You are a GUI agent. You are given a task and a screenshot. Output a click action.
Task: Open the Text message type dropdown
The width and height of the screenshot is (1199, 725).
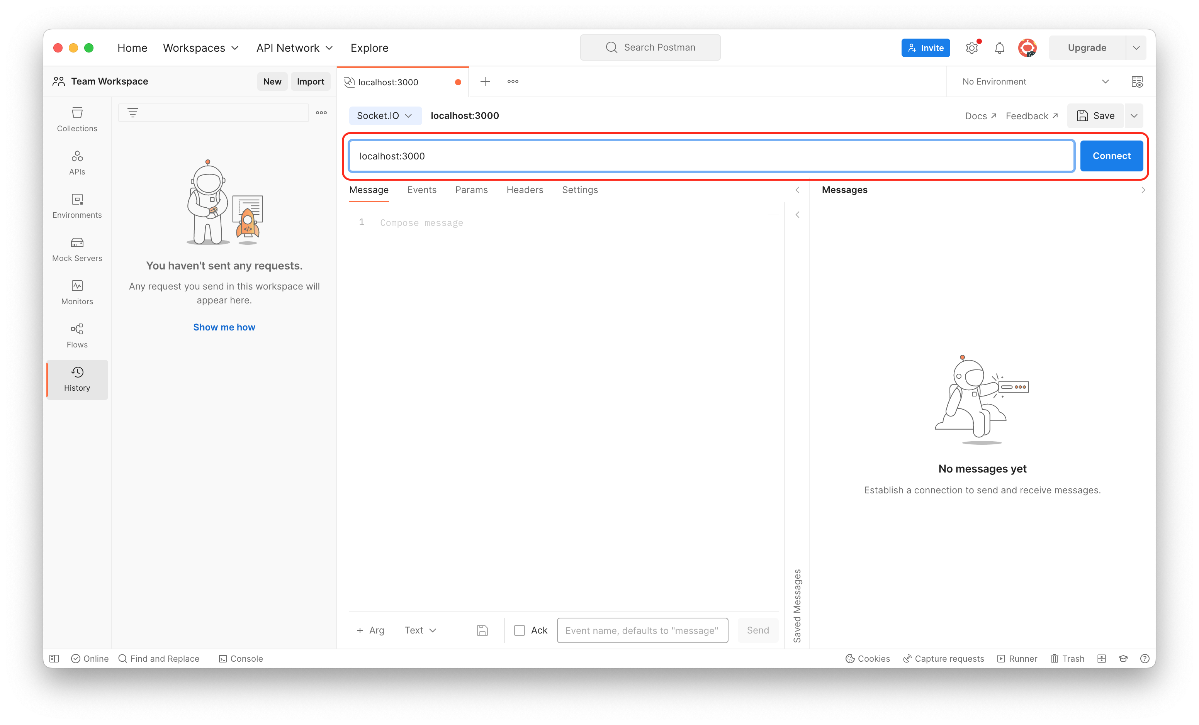tap(420, 630)
